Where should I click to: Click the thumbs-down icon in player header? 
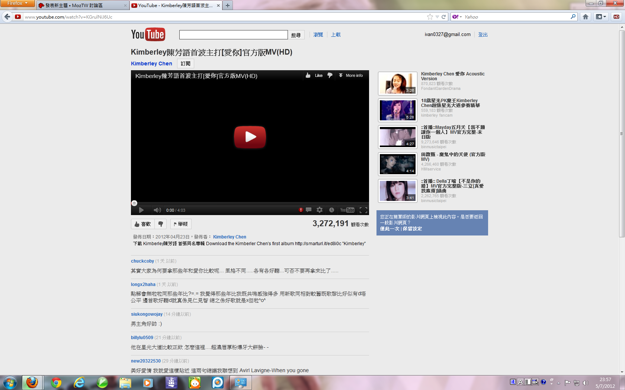330,75
